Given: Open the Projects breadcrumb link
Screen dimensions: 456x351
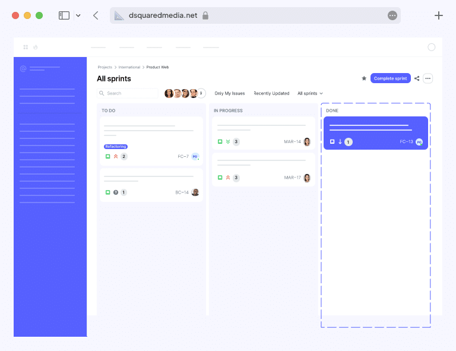Looking at the screenshot, I should [x=105, y=67].
